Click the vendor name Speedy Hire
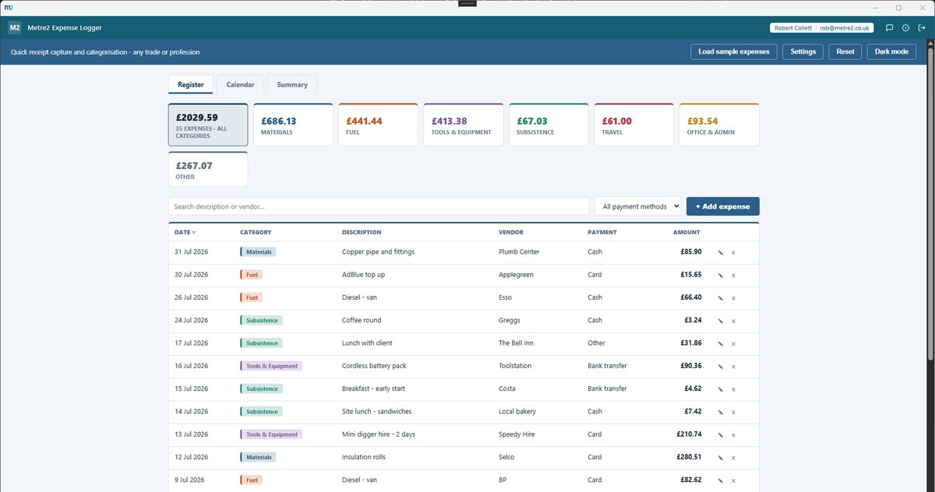 pos(517,434)
